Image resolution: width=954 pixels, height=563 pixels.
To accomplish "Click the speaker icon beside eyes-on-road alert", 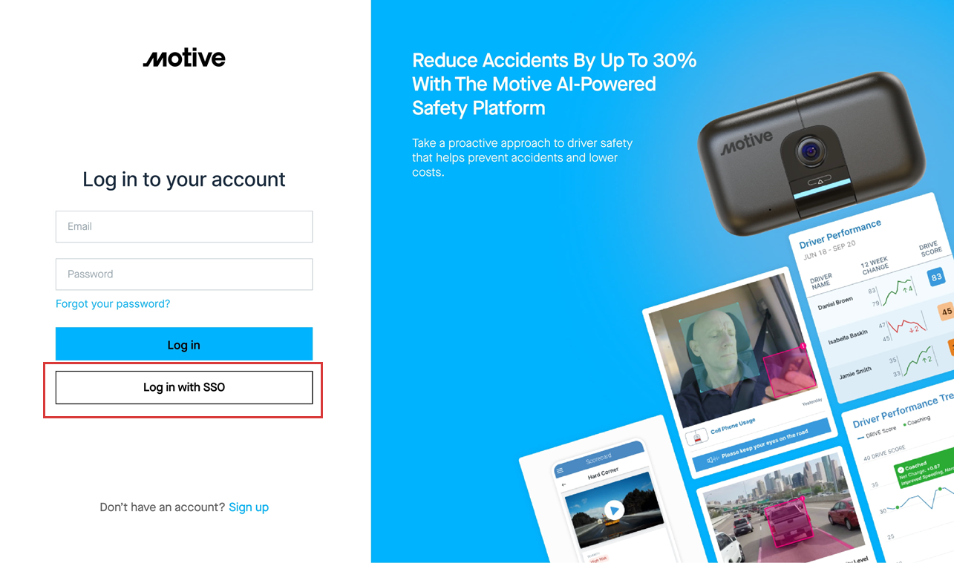I will point(712,461).
